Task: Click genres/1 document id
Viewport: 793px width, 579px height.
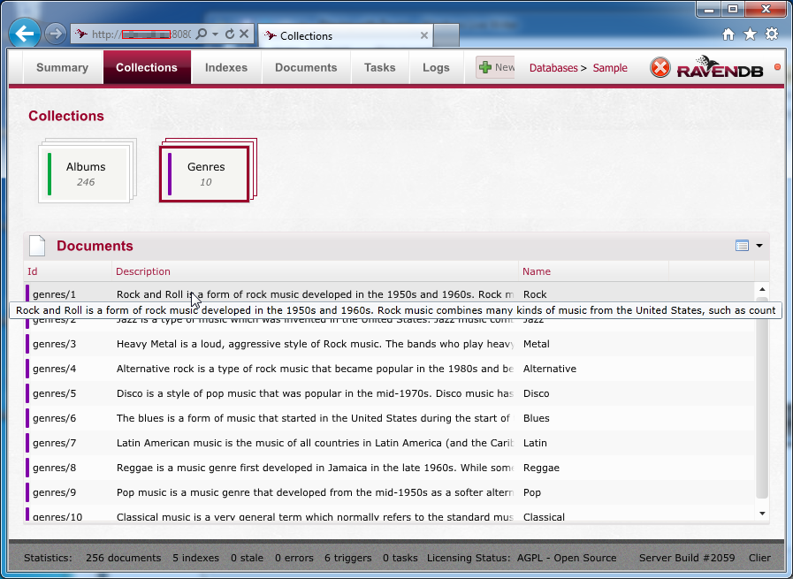Action: click(x=54, y=294)
